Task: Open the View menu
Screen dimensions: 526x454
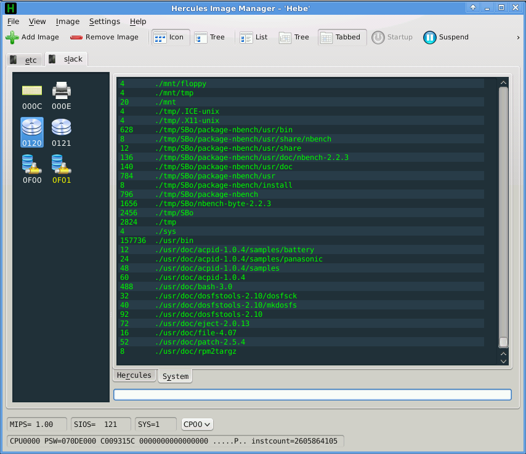Action: point(37,22)
